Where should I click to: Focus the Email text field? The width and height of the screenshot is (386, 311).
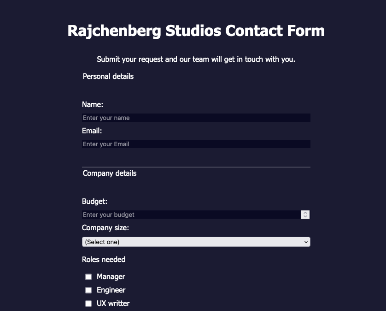[196, 144]
